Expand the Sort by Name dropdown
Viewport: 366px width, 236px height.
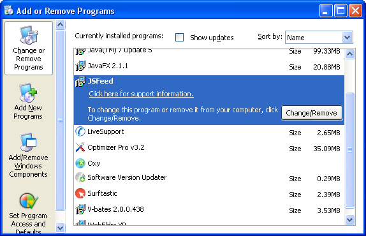pos(347,38)
